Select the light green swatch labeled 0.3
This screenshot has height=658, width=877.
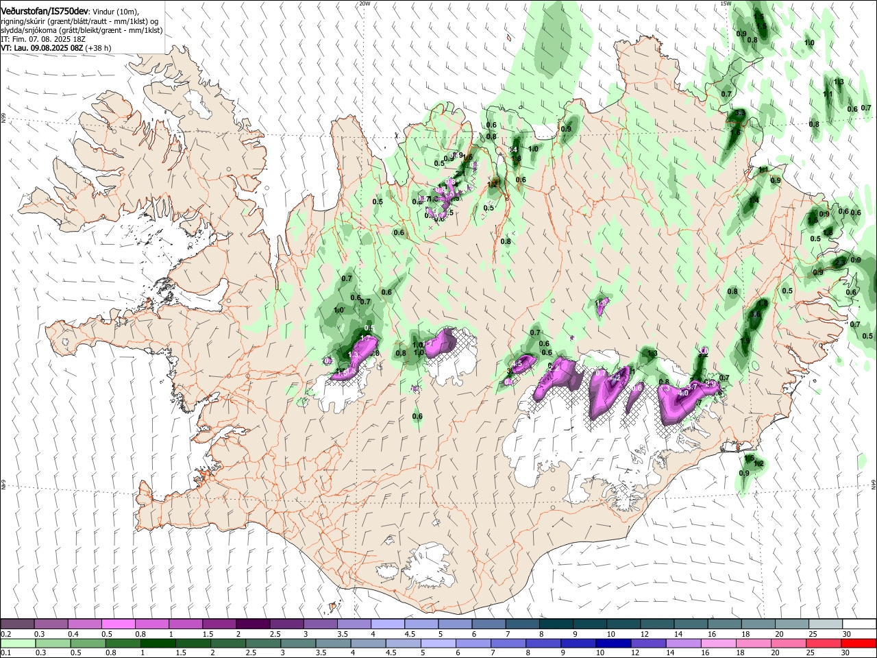(53, 643)
